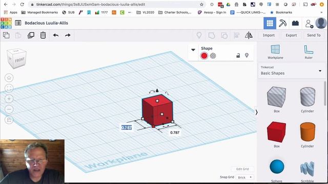Collapse the Shape panel arrow
The width and height of the screenshot is (328, 184).
click(193, 50)
